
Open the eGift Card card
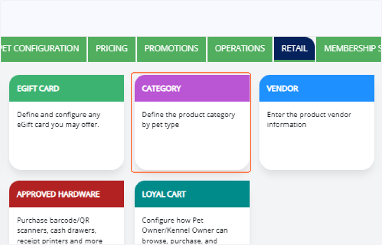click(67, 122)
